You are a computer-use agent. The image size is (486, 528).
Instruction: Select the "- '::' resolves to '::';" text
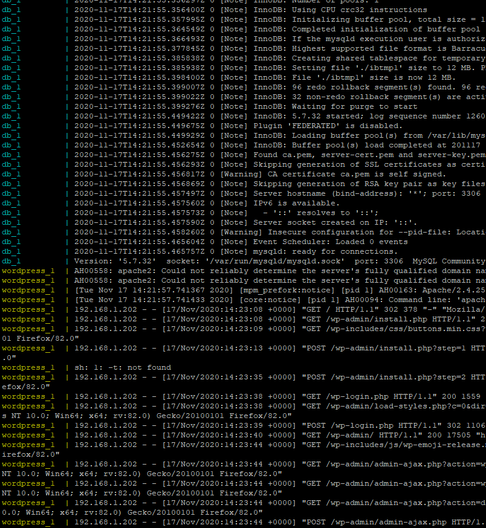[x=321, y=213]
